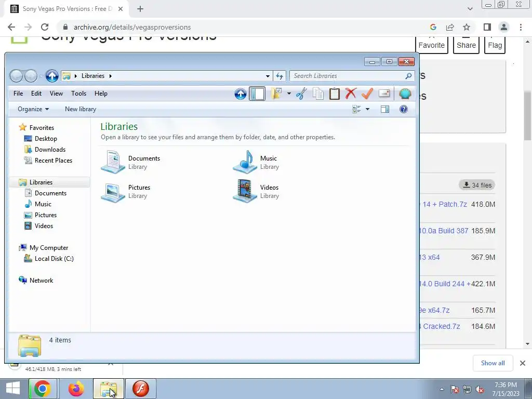Click the Paste clipboard icon in Explorer toolbar
This screenshot has width=532, height=399.
334,94
